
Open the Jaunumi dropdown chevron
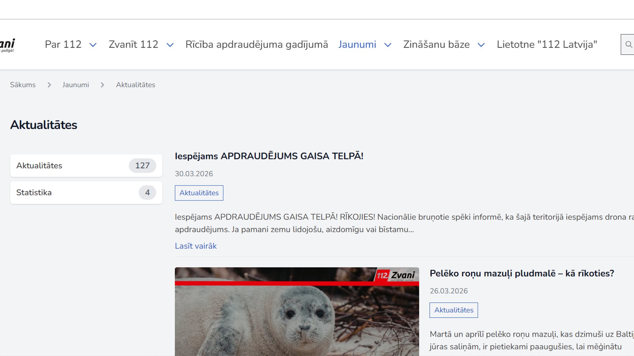(x=388, y=45)
